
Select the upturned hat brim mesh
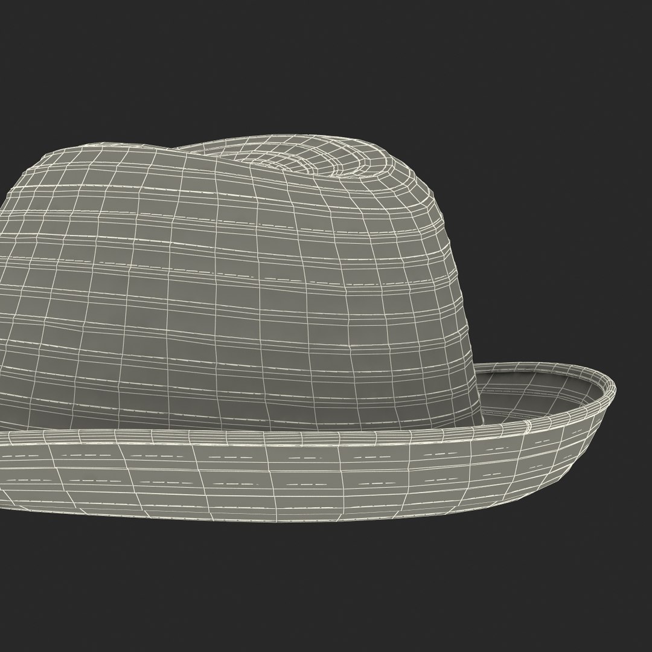(x=308, y=443)
